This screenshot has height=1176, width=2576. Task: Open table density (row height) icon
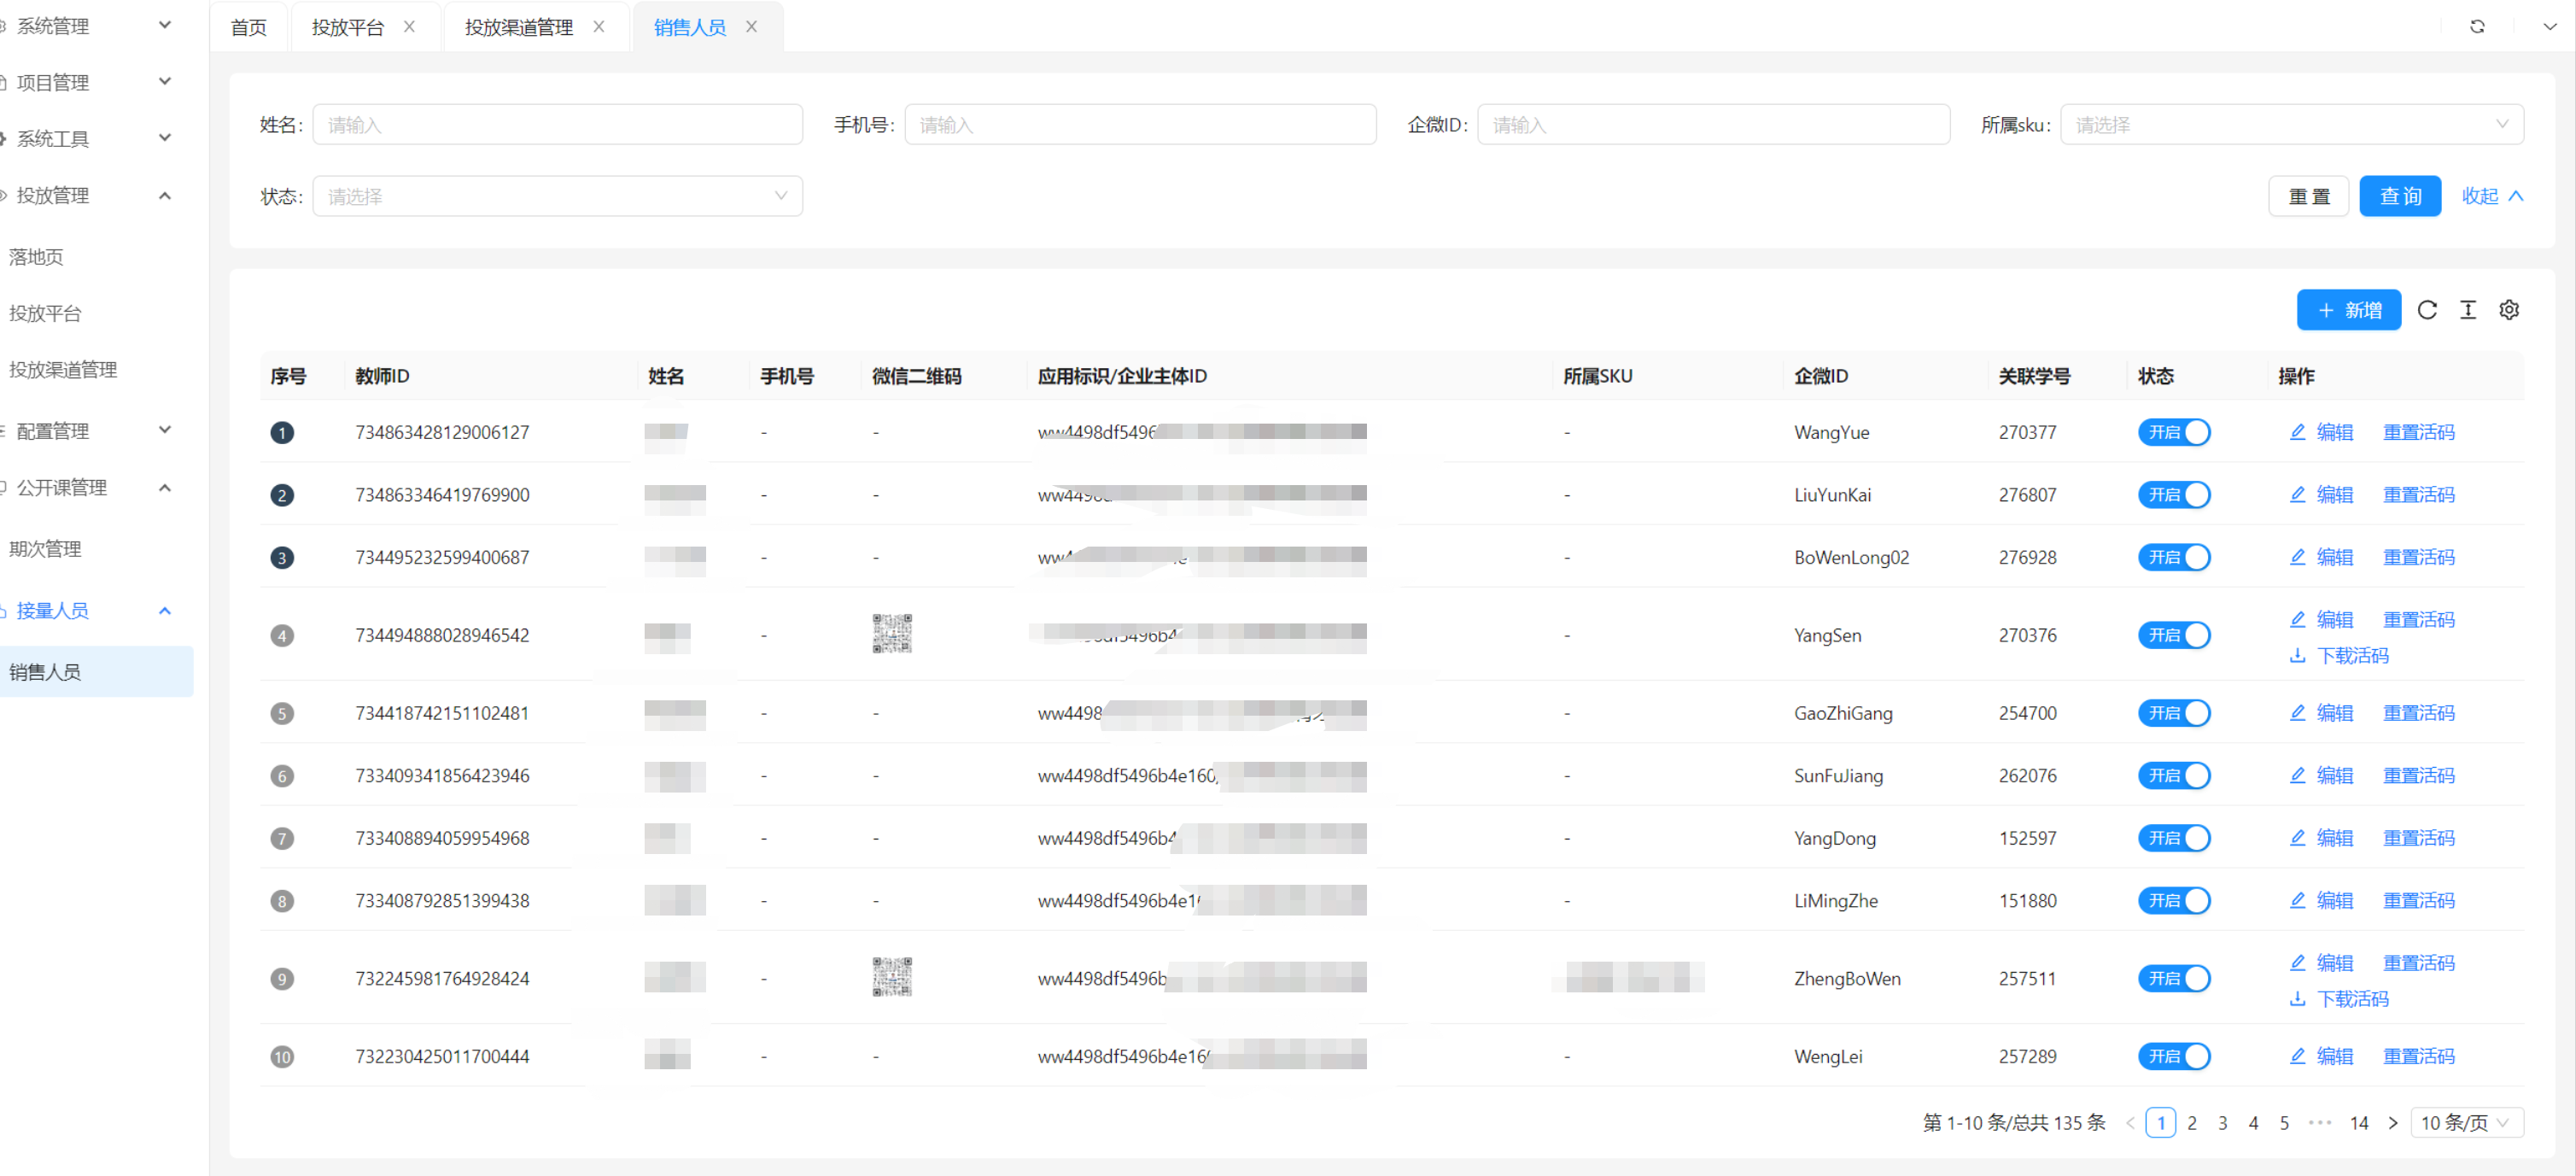(x=2468, y=310)
